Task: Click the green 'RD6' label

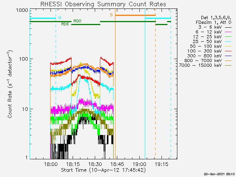Action: 65,24
